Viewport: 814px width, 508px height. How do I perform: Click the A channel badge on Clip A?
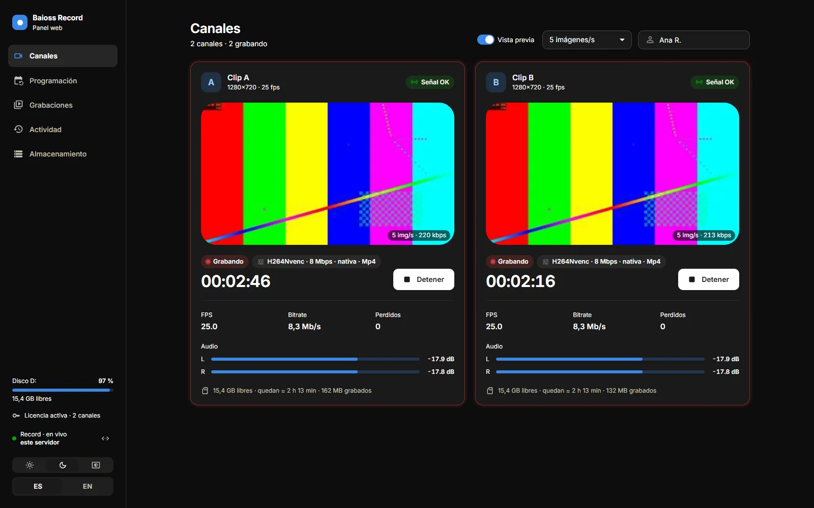click(x=211, y=82)
